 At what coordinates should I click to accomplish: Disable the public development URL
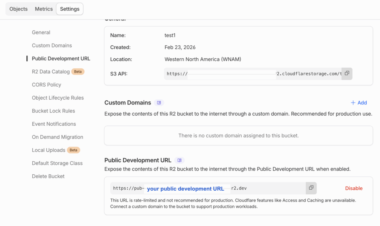point(354,188)
